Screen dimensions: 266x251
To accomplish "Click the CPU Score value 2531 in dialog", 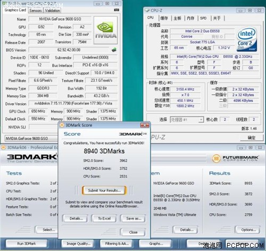I will pos(123,176).
